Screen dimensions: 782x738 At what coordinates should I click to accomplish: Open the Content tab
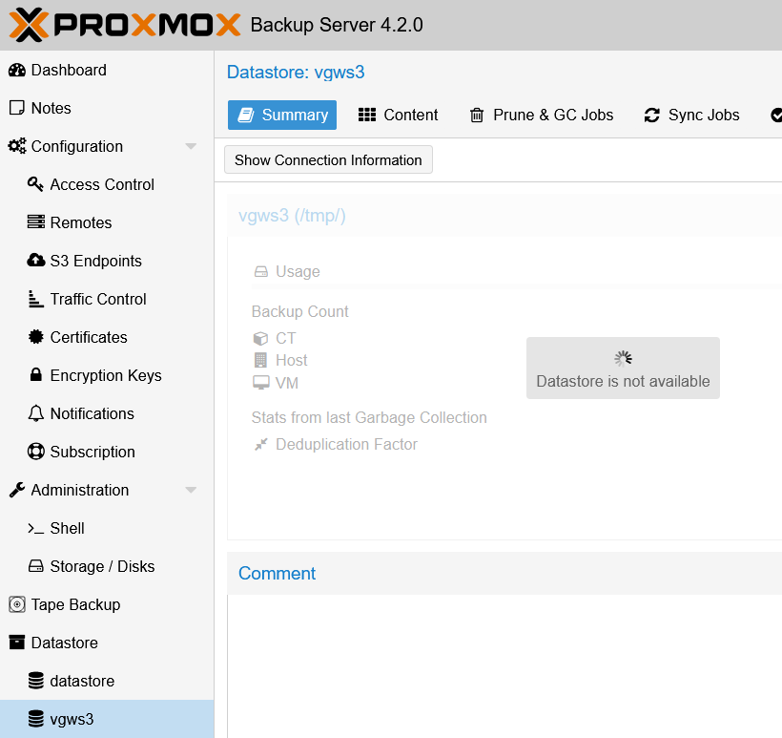pyautogui.click(x=398, y=115)
